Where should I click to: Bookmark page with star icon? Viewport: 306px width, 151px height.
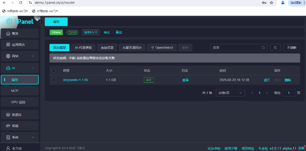pos(272,3)
